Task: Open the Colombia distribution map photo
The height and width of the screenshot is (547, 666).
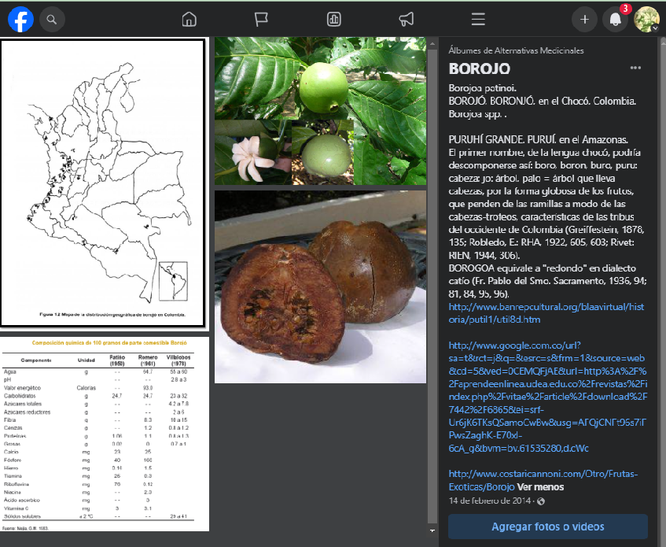Action: [x=103, y=183]
